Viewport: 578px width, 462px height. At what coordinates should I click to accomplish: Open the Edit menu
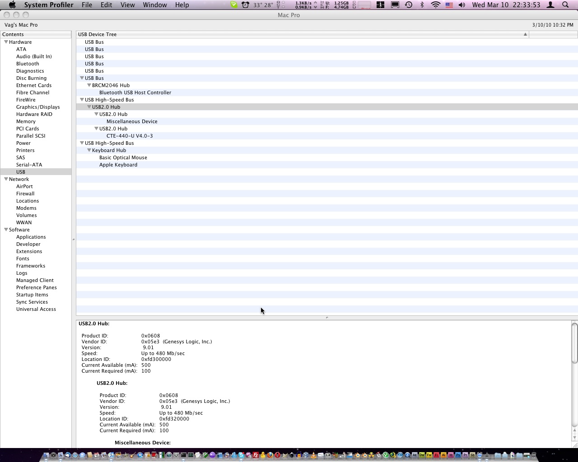click(106, 5)
